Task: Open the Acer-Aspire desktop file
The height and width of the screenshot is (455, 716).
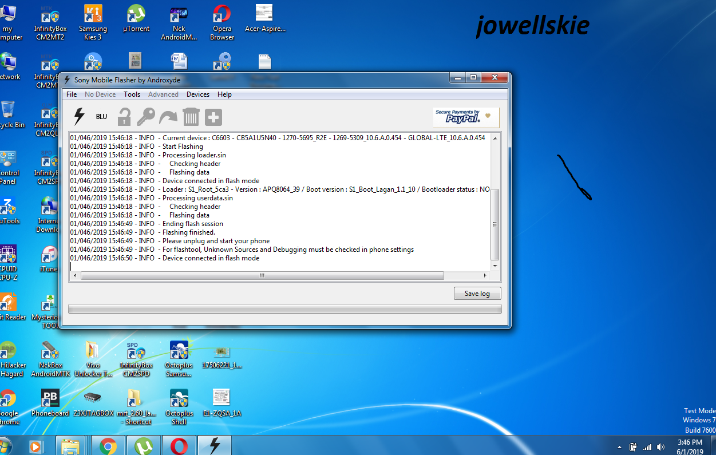Action: [265, 19]
